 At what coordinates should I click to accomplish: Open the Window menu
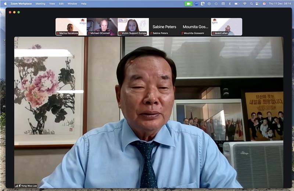[x=72, y=4]
